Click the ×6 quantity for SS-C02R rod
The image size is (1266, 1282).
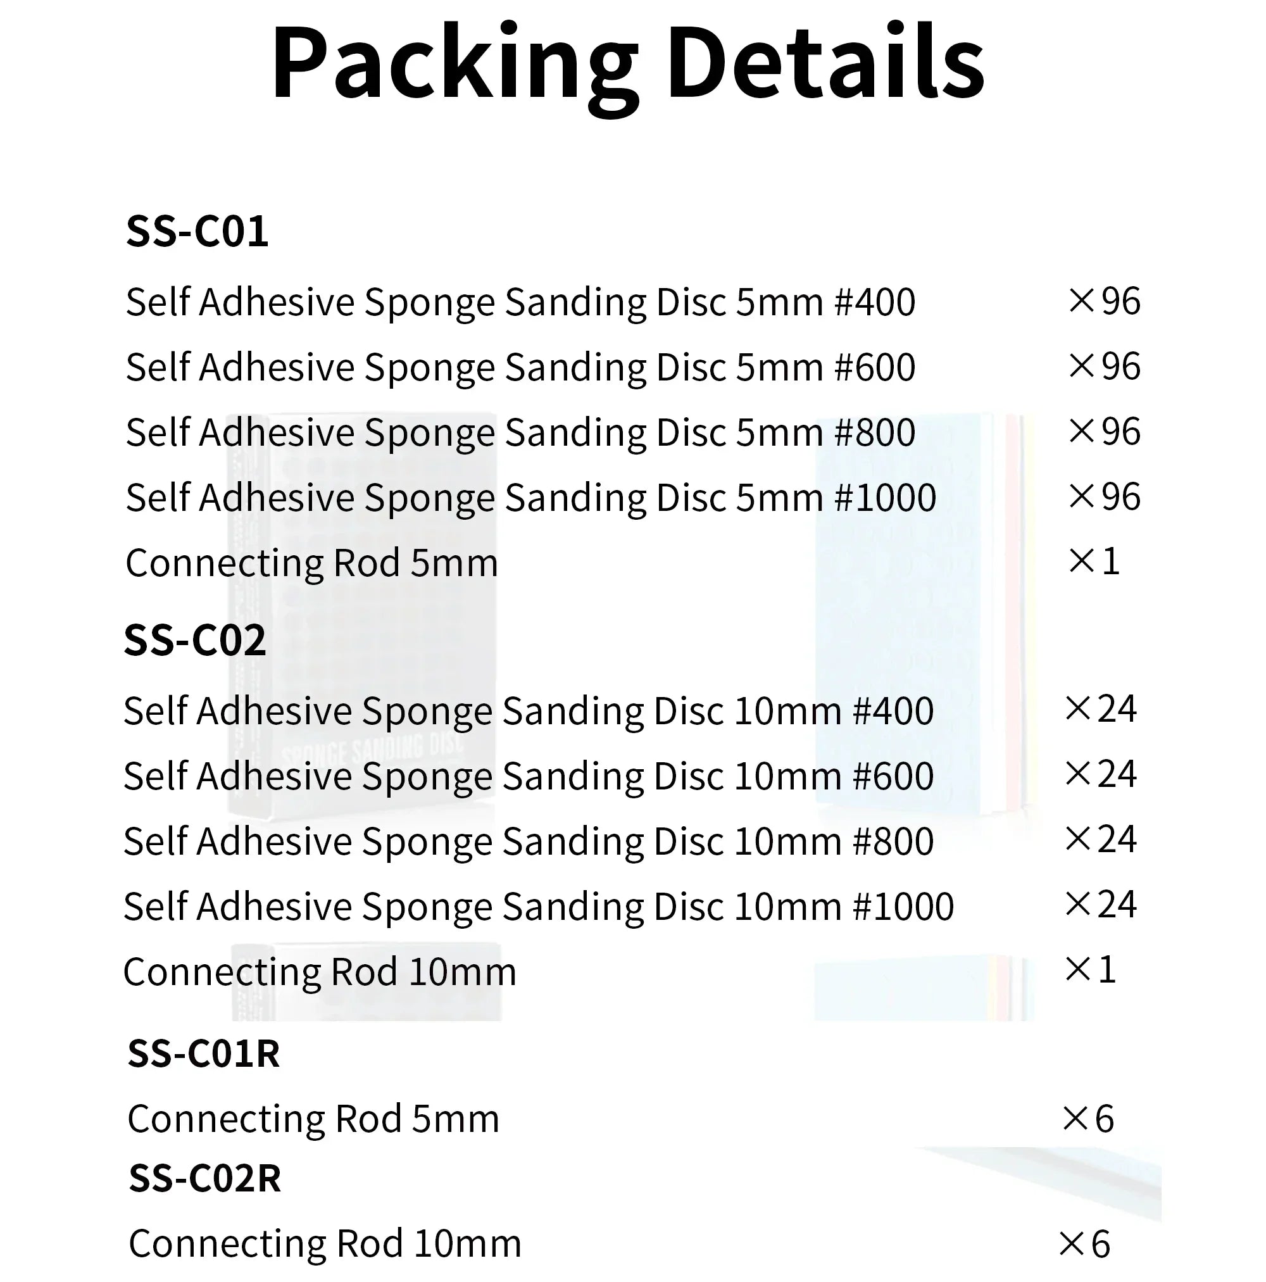click(x=1085, y=1243)
